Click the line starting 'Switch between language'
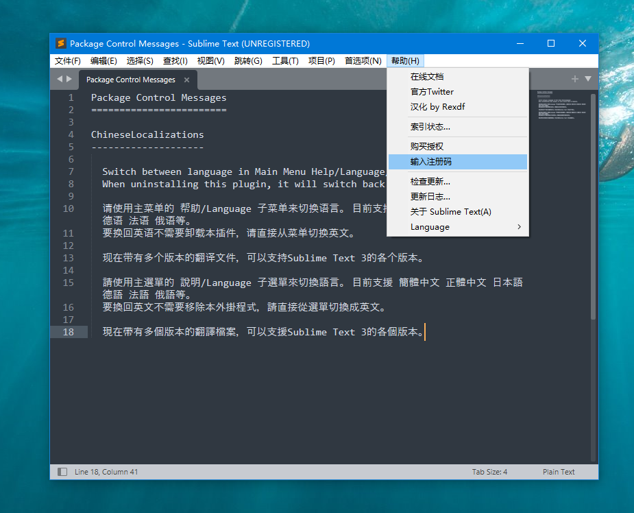 (x=245, y=172)
